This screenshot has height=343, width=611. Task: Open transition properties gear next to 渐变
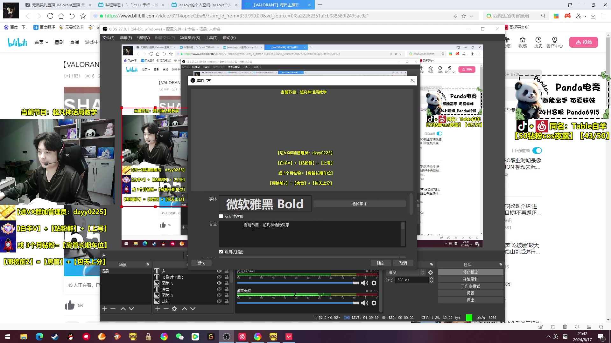click(431, 272)
